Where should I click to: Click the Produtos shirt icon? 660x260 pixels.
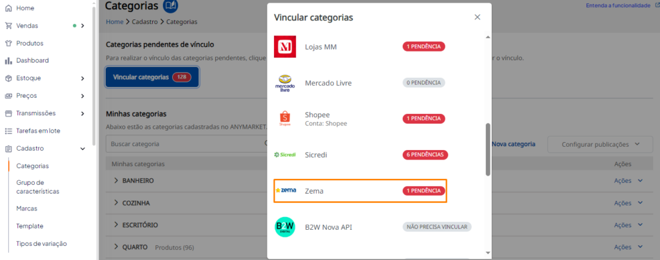point(8,43)
